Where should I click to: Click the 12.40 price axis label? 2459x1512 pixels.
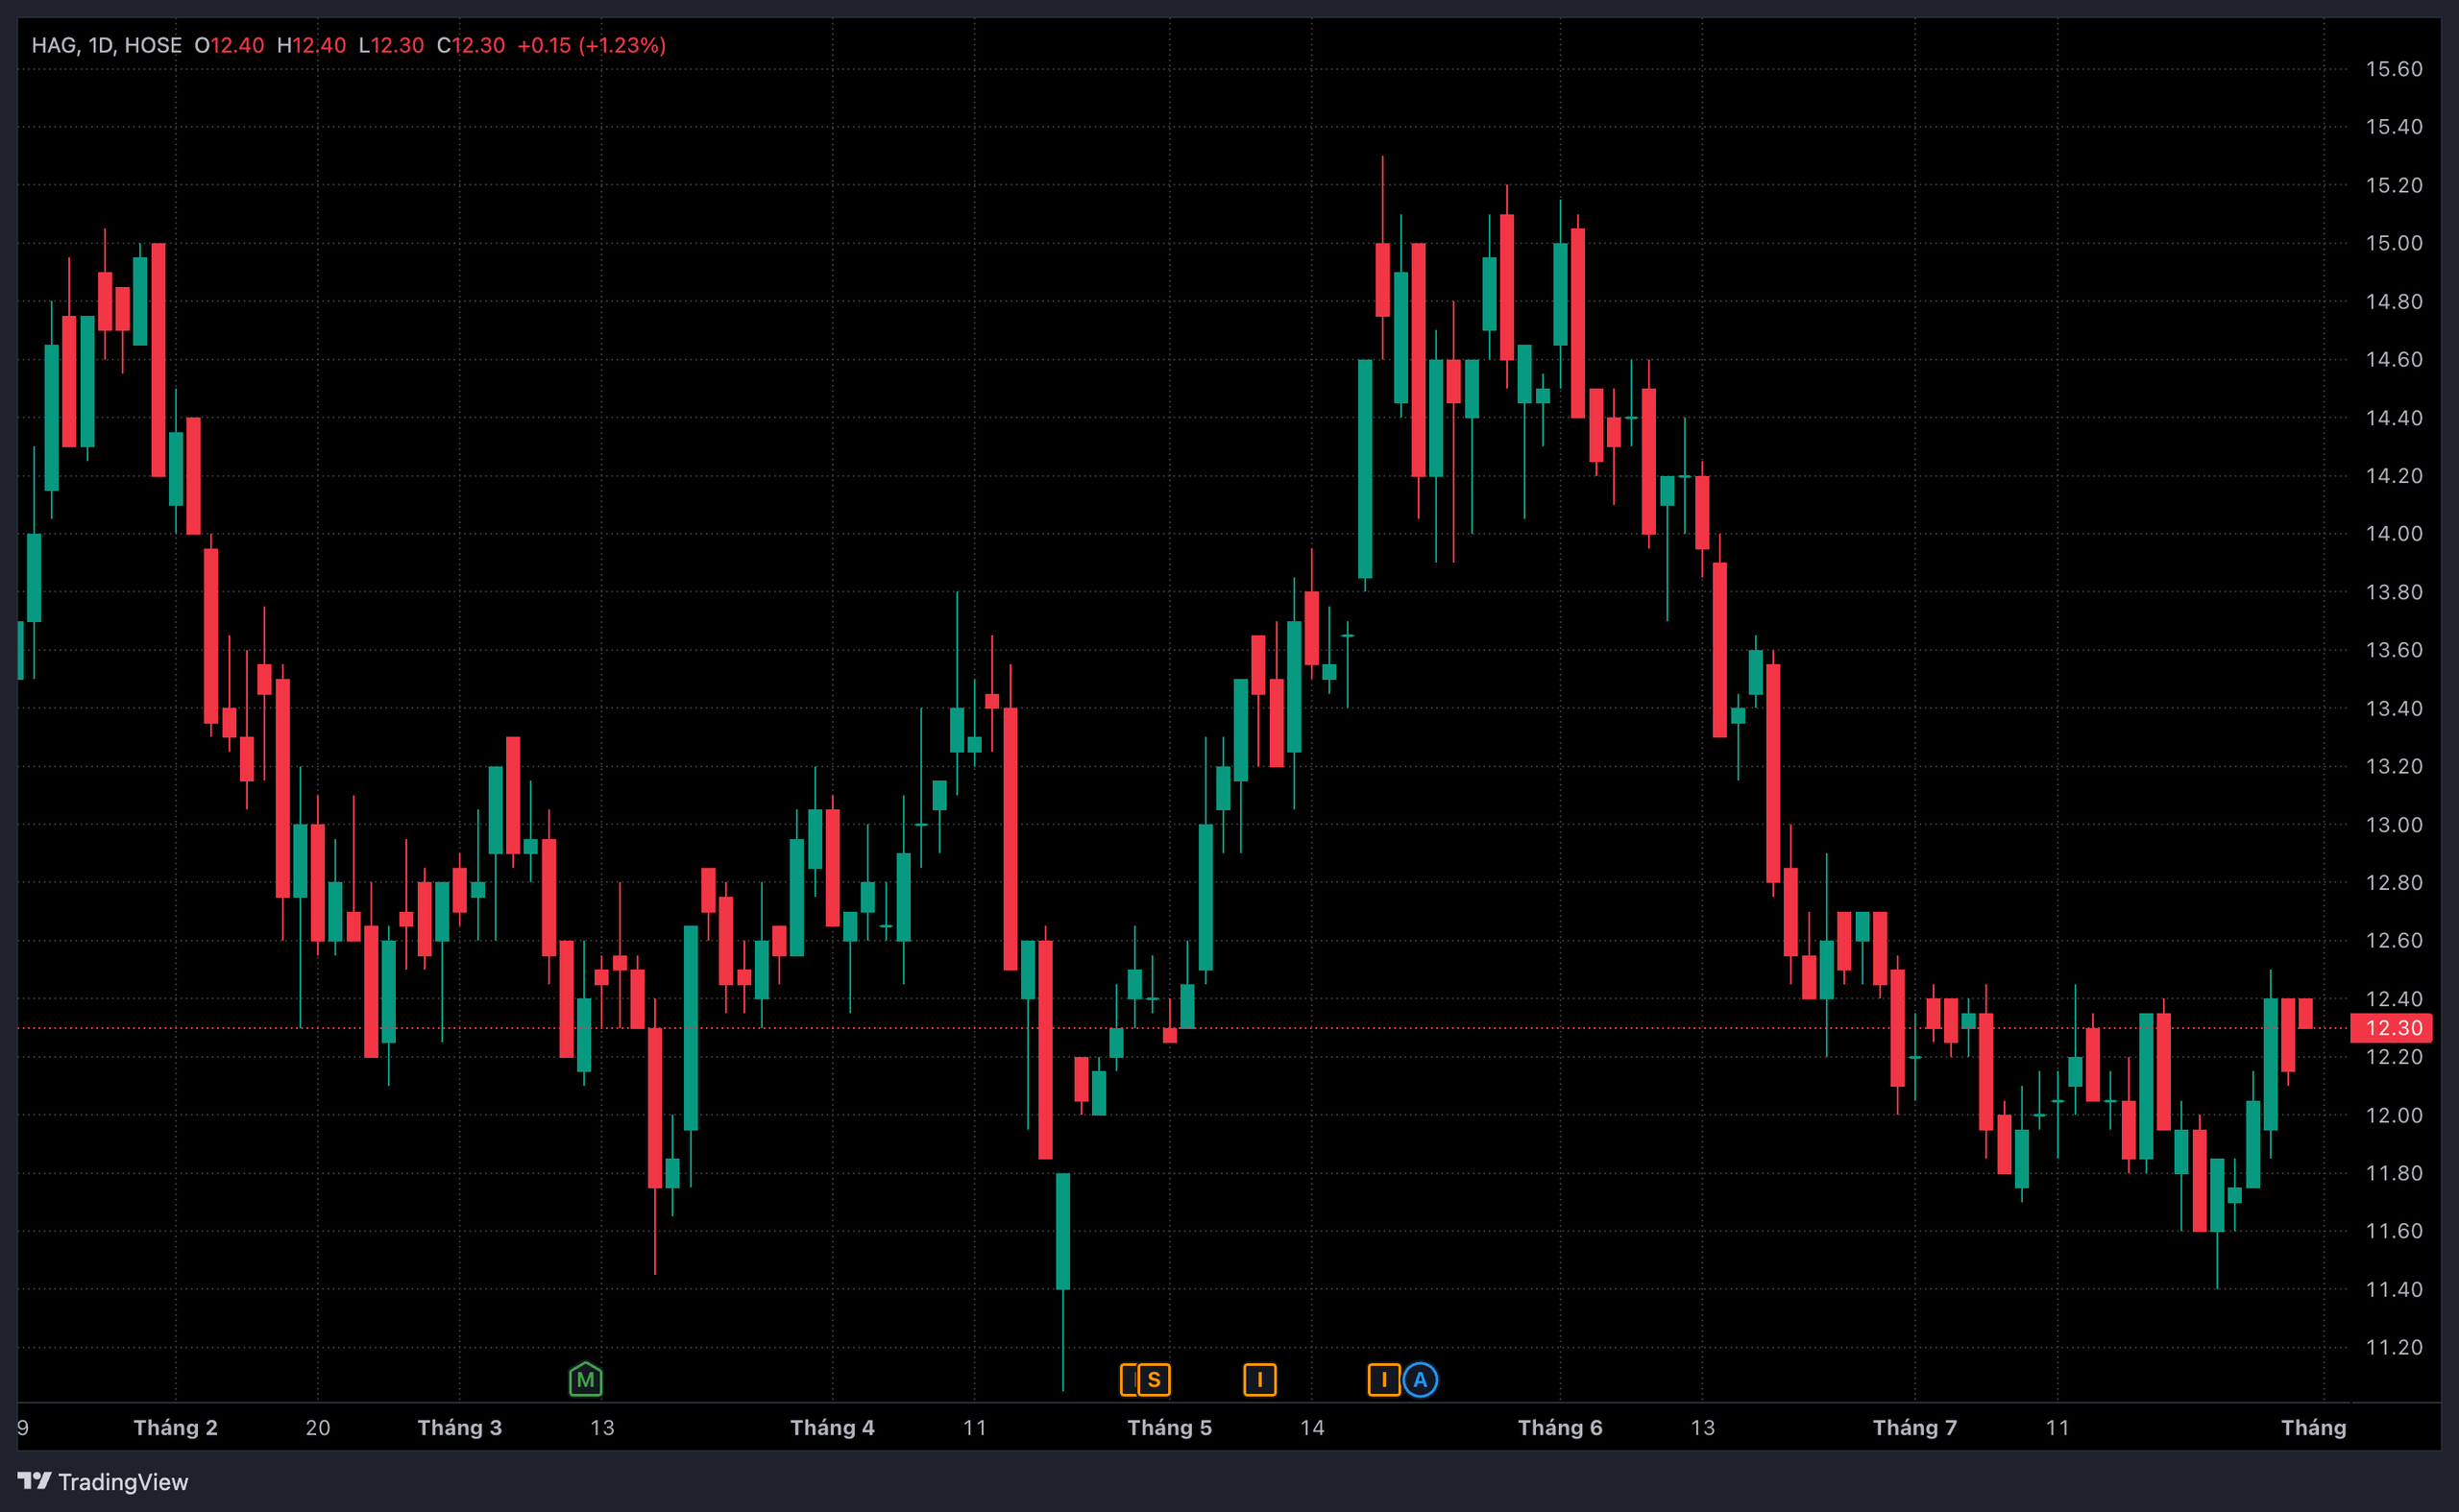coord(2393,998)
